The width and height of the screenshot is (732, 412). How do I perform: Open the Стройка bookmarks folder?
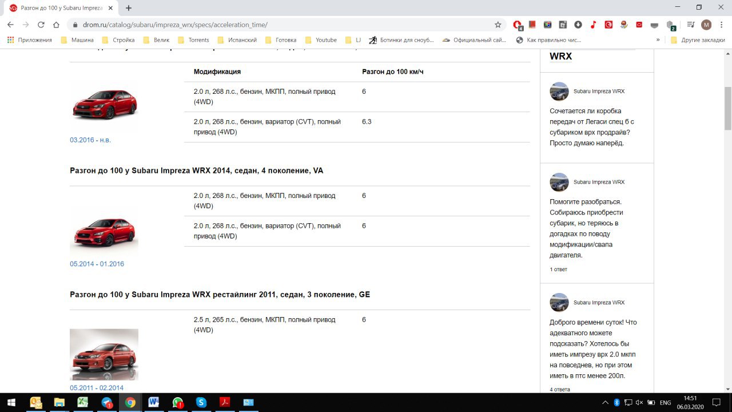pos(118,40)
